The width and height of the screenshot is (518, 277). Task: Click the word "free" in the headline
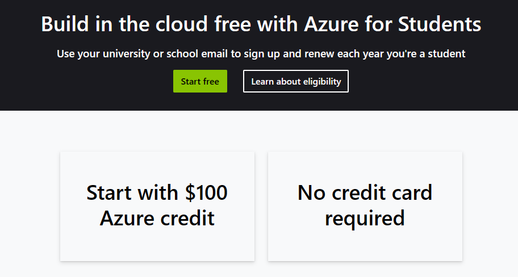[232, 24]
